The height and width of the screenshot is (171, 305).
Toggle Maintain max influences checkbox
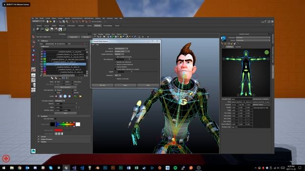tap(115, 62)
